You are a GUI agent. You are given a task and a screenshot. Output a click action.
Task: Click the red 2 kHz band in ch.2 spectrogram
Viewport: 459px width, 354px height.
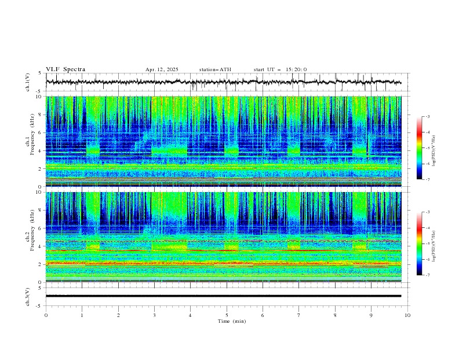tap(223, 263)
